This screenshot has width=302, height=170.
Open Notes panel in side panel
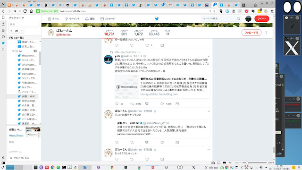(x=3, y=30)
